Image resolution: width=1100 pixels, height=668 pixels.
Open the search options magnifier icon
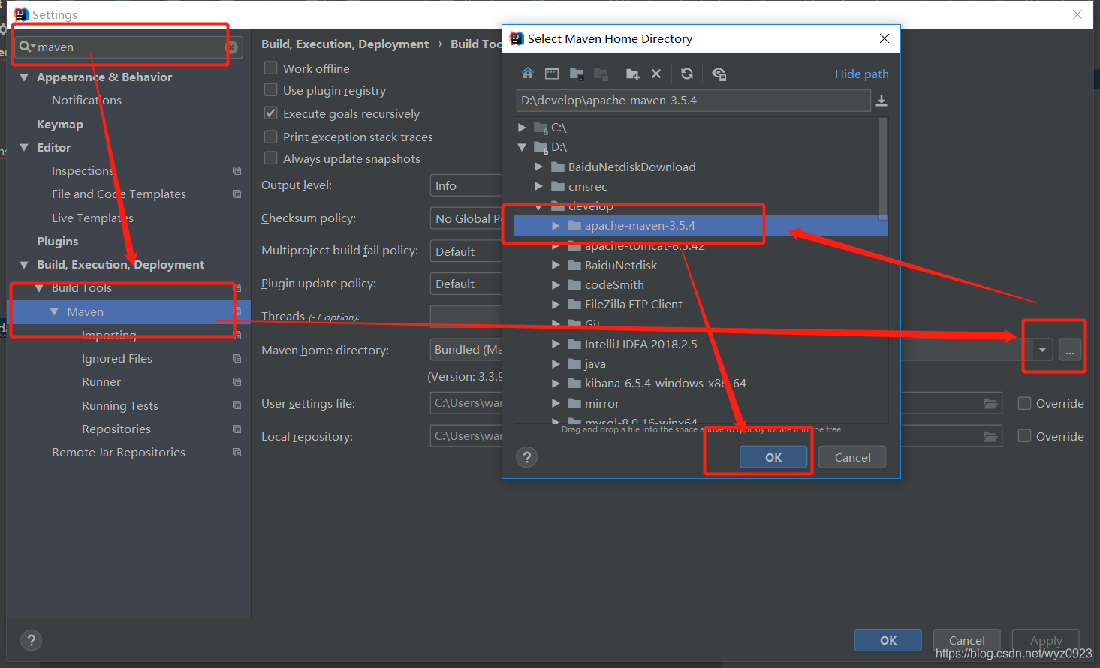[x=27, y=47]
